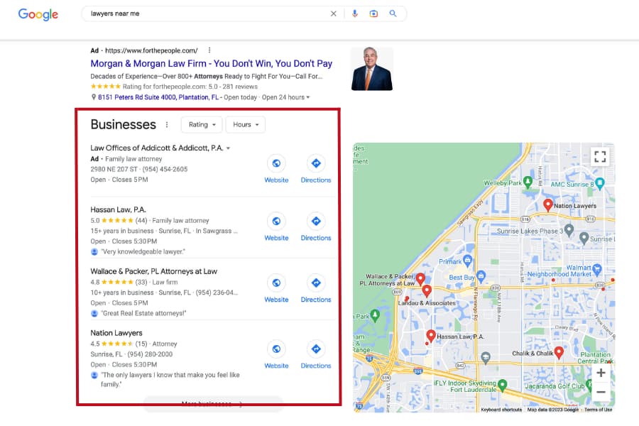639x426 pixels.
Task: Click the More businesses button
Action: [212, 403]
